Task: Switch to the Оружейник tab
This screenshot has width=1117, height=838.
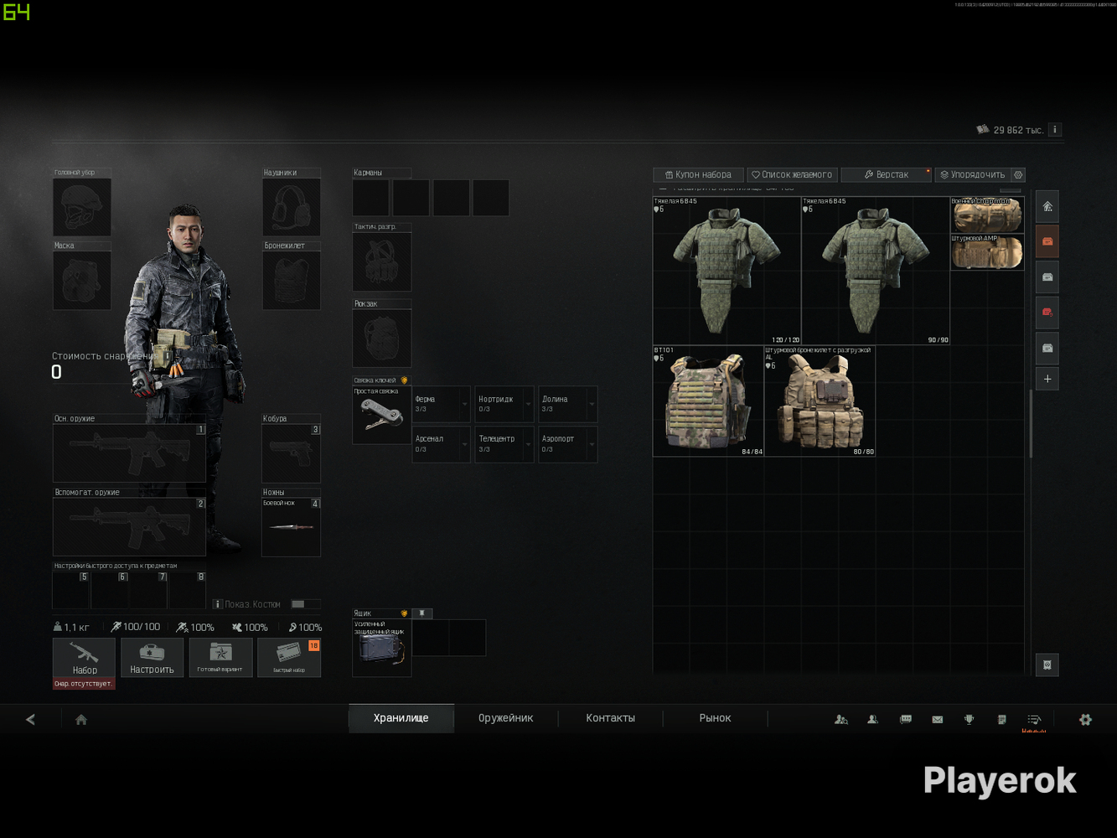Action: click(506, 718)
